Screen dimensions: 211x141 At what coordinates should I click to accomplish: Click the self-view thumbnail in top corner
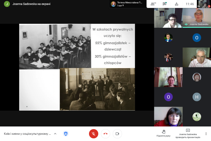[x=204, y=4]
